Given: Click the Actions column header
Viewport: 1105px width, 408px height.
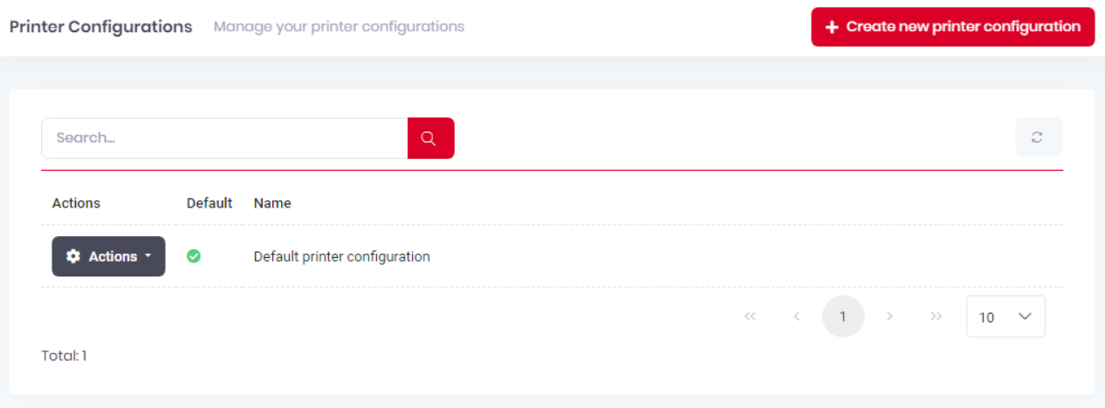Looking at the screenshot, I should click(x=76, y=203).
